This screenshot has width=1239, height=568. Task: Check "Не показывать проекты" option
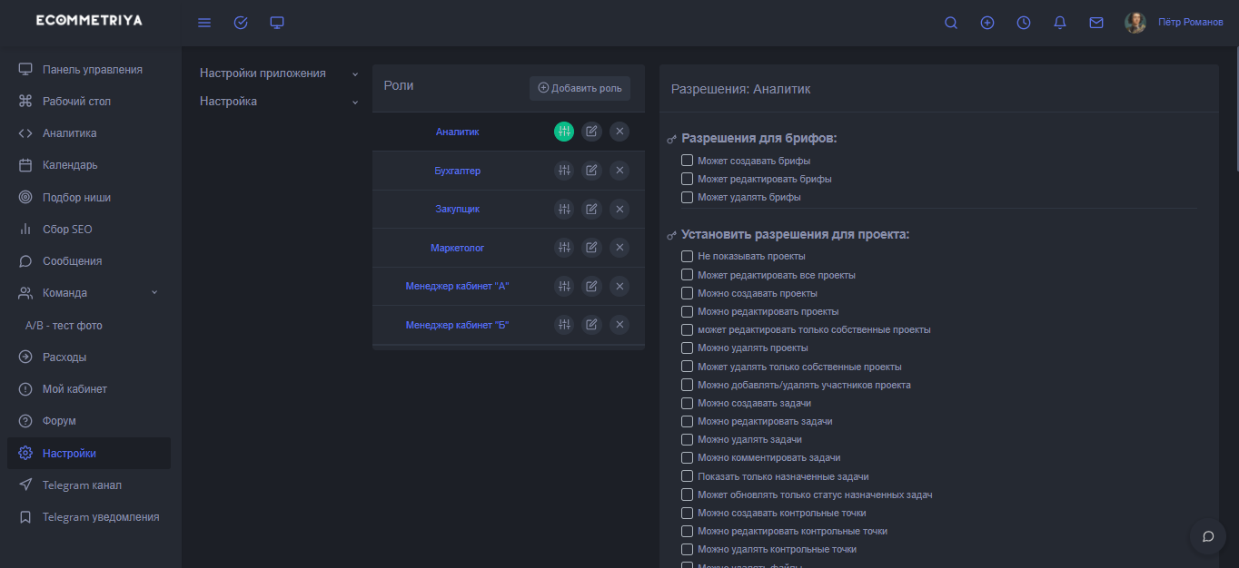[x=688, y=257]
